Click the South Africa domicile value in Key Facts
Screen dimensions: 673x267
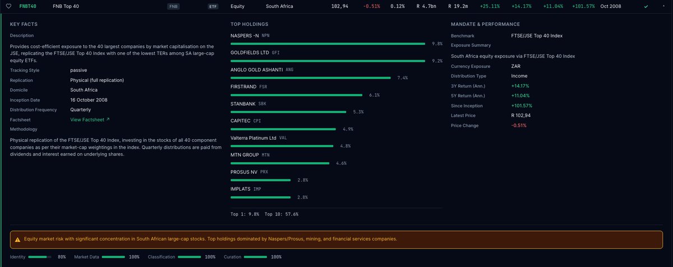tap(84, 90)
